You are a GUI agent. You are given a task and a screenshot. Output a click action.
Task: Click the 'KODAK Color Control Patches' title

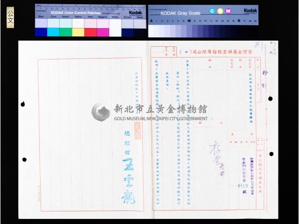[76, 13]
